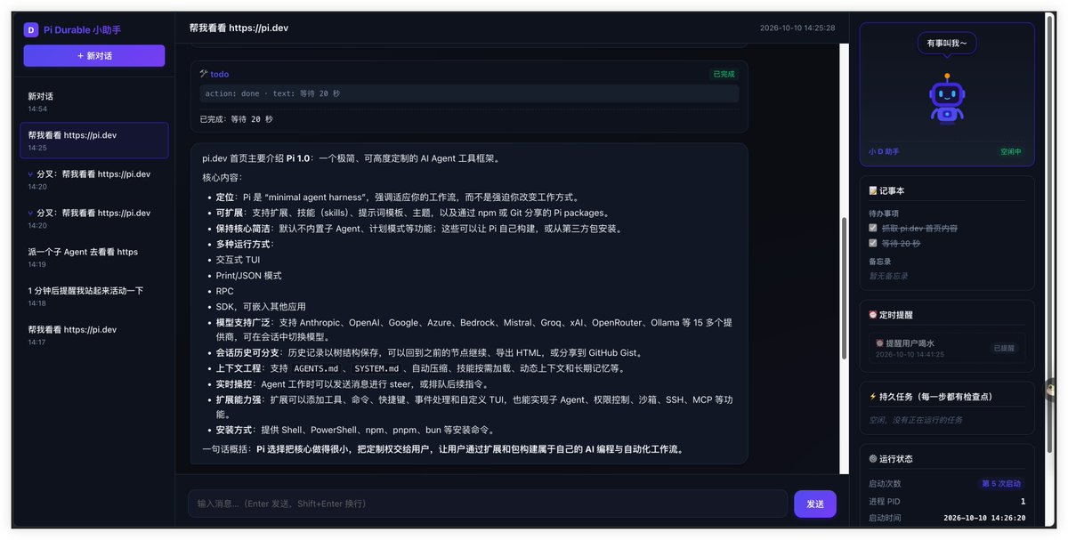
Task: Click the todo tool call label
Action: (x=219, y=74)
